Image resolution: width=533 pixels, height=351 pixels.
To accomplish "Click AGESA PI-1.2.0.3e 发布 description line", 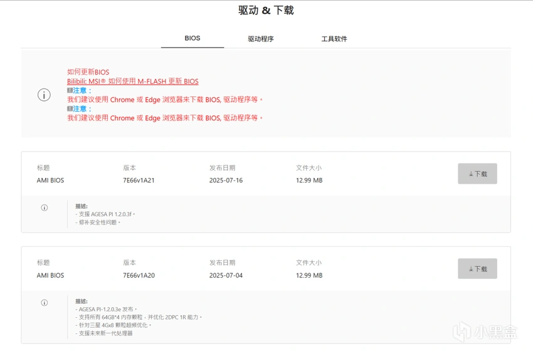I will pos(106,309).
